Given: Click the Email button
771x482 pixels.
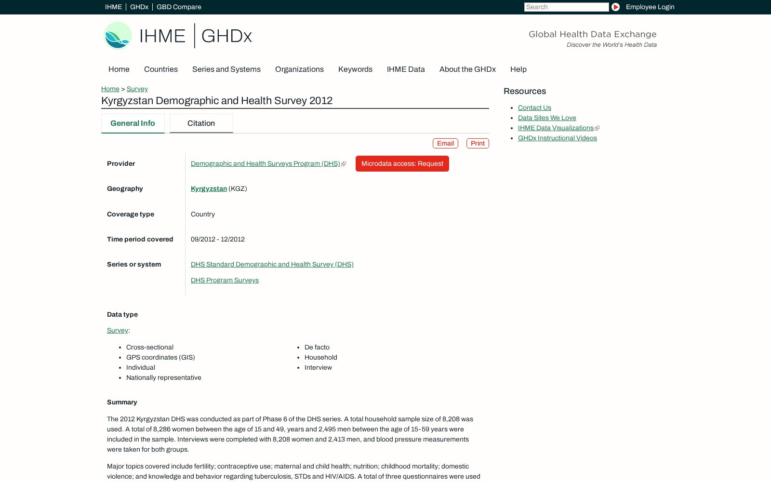Looking at the screenshot, I should click(x=445, y=144).
